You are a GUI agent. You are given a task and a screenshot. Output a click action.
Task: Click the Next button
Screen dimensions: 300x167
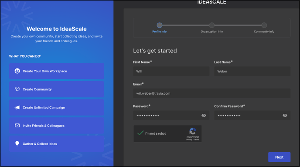pyautogui.click(x=279, y=157)
